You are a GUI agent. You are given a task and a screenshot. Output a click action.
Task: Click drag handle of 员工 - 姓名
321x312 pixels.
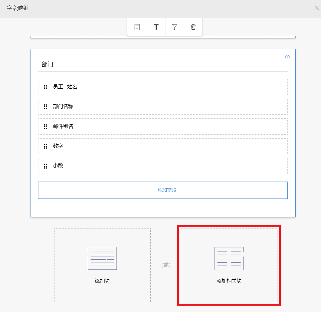click(45, 87)
